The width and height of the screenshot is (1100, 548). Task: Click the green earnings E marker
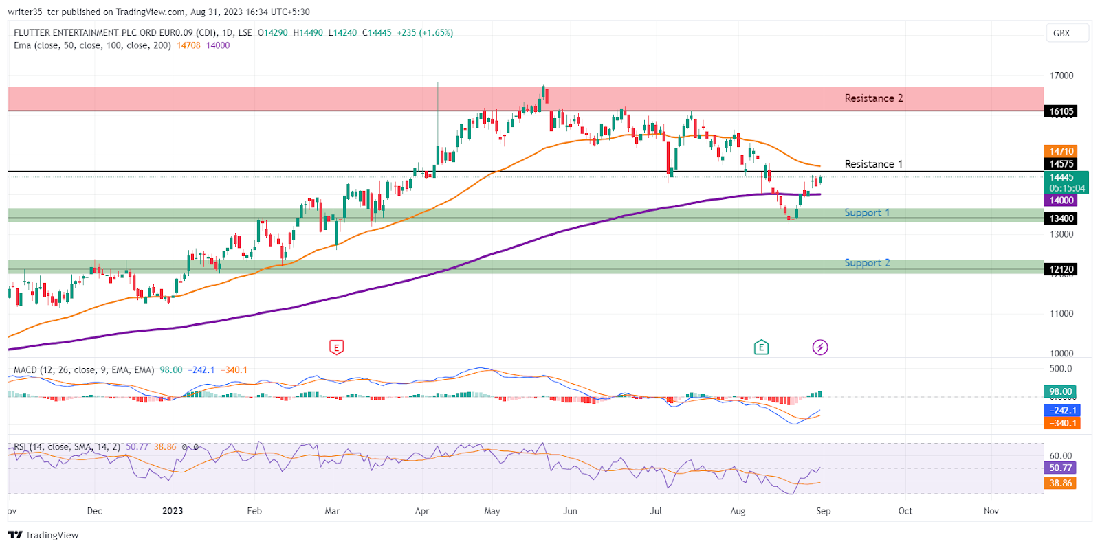761,347
